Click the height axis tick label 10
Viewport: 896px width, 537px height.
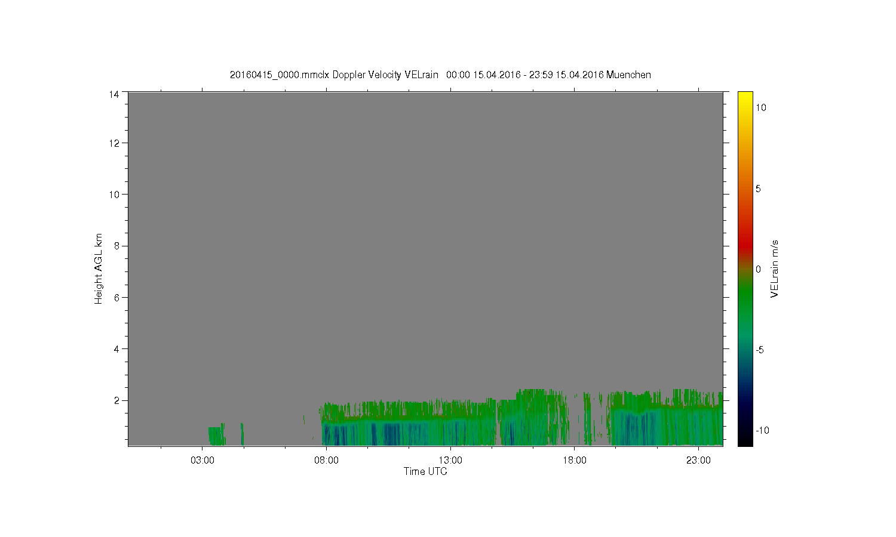click(x=114, y=195)
